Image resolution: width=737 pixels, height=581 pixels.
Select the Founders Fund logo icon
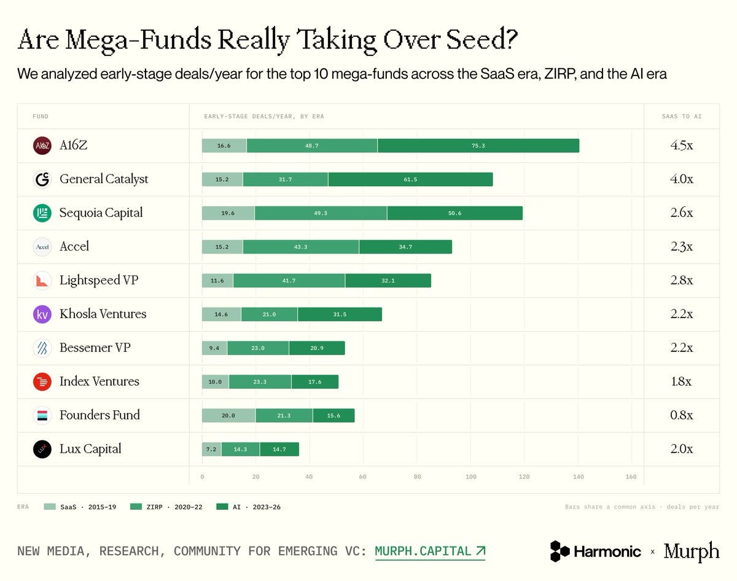[x=42, y=415]
